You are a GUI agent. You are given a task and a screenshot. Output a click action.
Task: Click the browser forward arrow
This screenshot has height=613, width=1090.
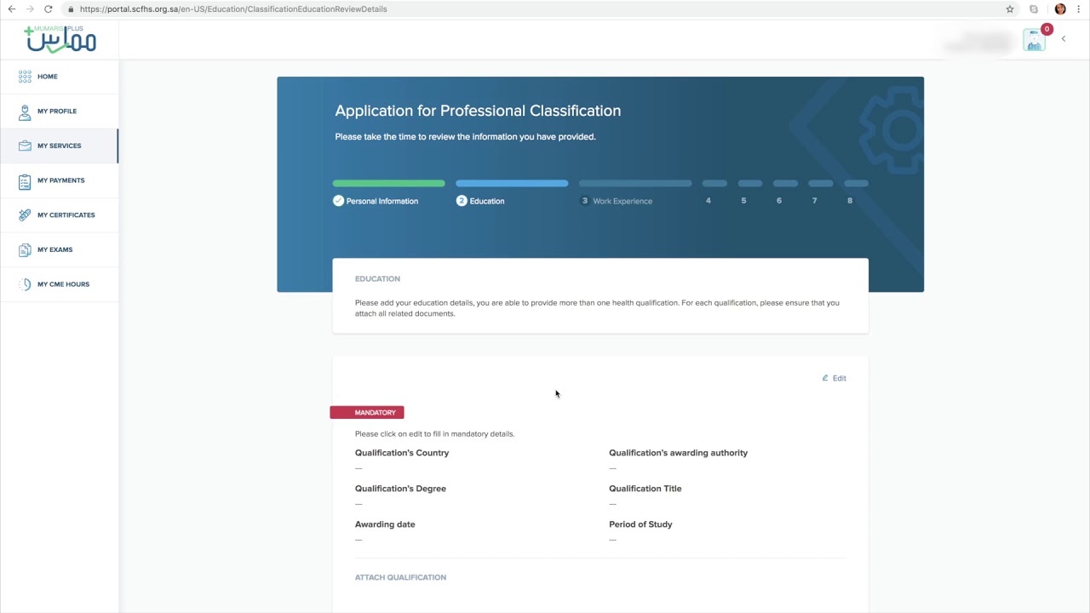tap(30, 9)
